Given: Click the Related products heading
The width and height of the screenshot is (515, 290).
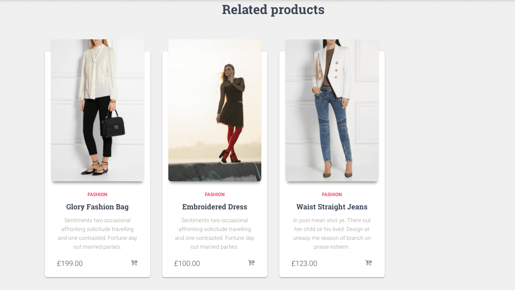Looking at the screenshot, I should pyautogui.click(x=273, y=10).
